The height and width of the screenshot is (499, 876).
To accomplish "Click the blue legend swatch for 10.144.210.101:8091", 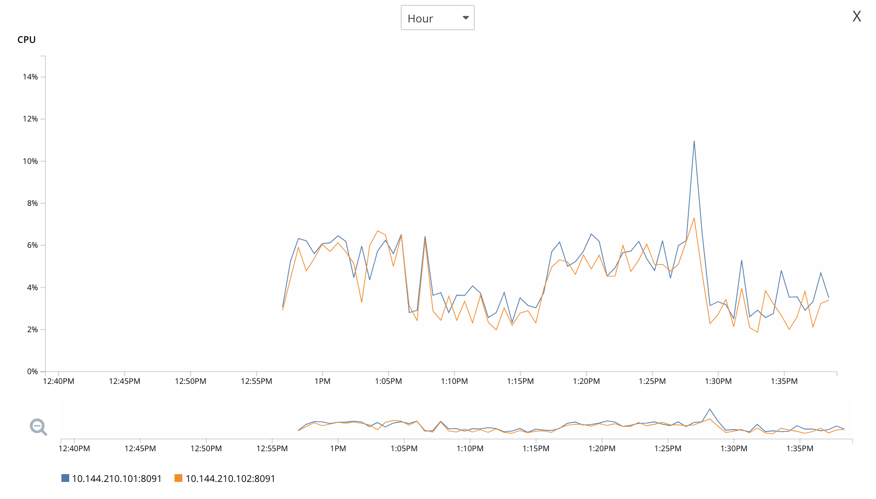I will pos(65,478).
